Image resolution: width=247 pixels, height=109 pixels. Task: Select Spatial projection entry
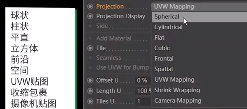click(199, 69)
